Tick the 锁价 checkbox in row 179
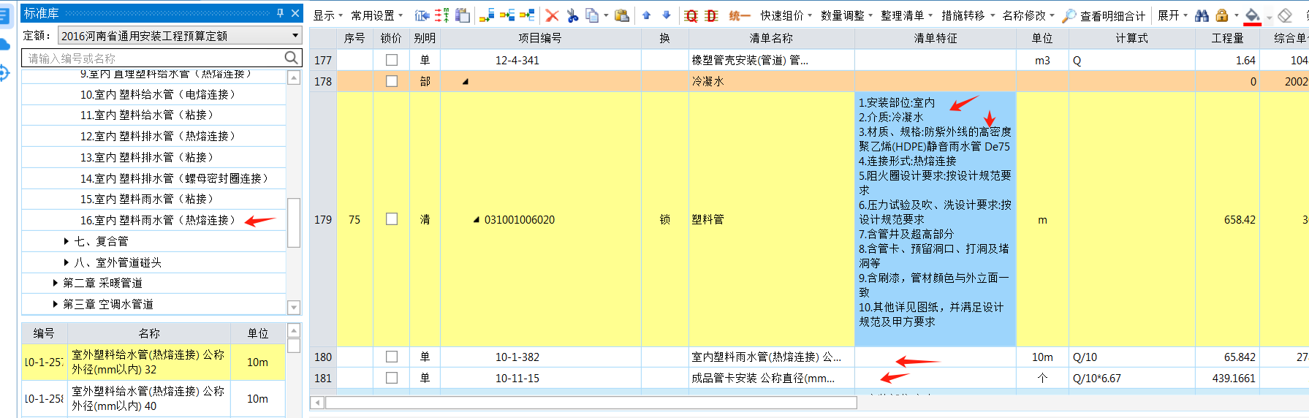 coord(392,219)
